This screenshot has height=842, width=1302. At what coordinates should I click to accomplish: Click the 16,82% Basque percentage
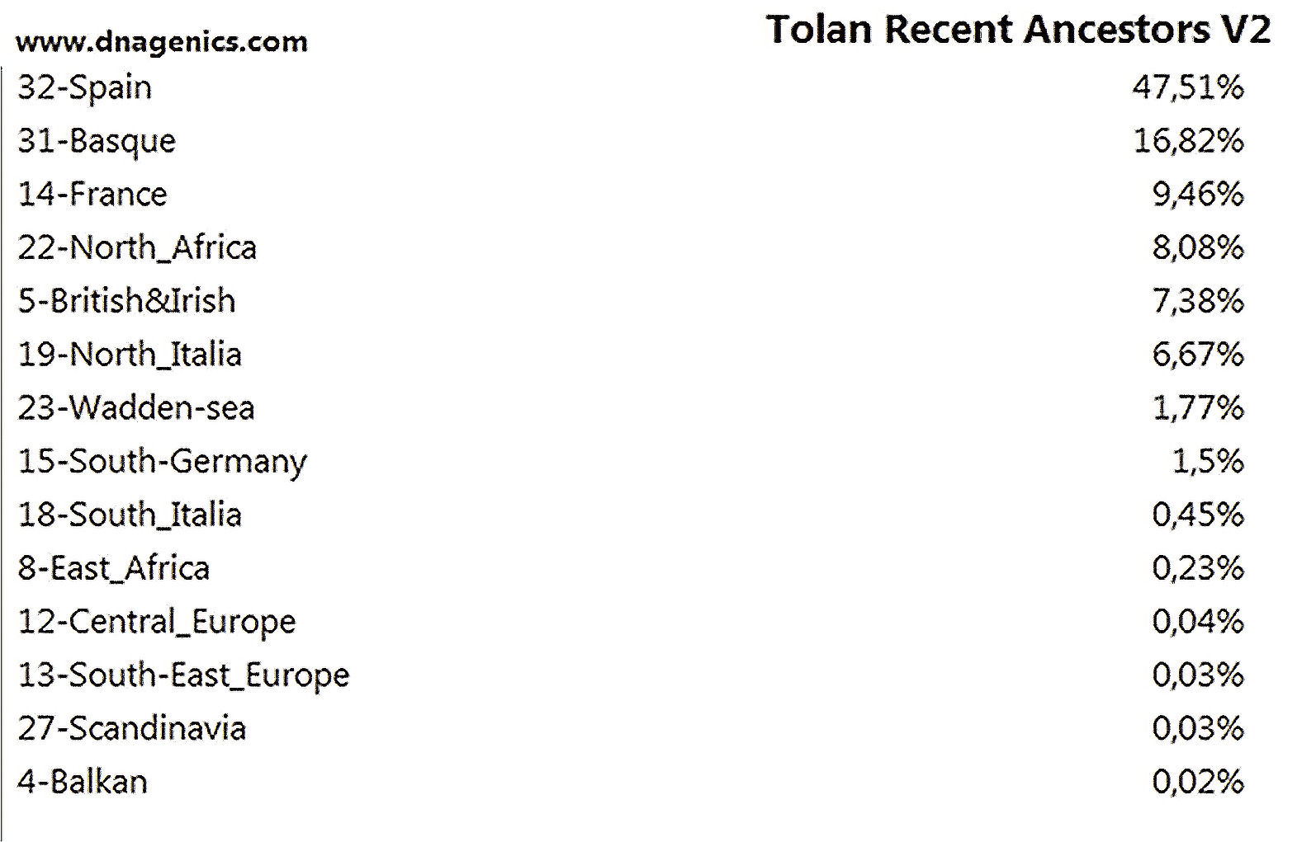click(1189, 141)
